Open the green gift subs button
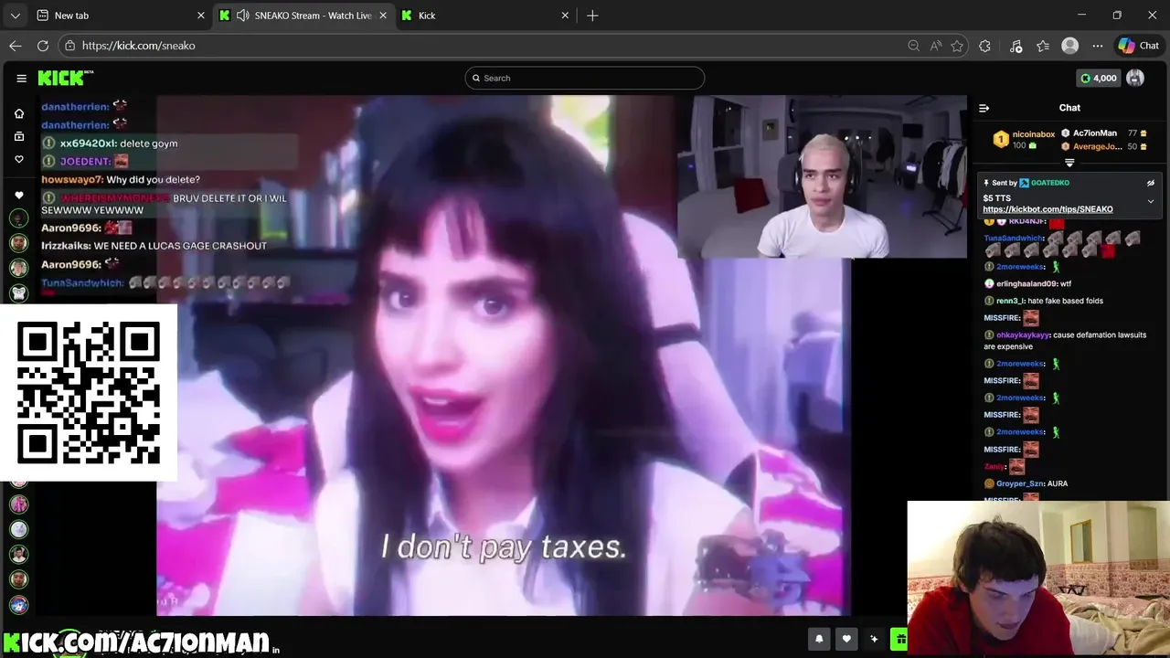 [x=899, y=639]
